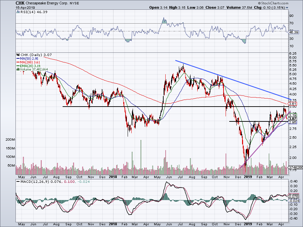
Task: Click the red 3.61 price axis tag
Action: (293, 104)
